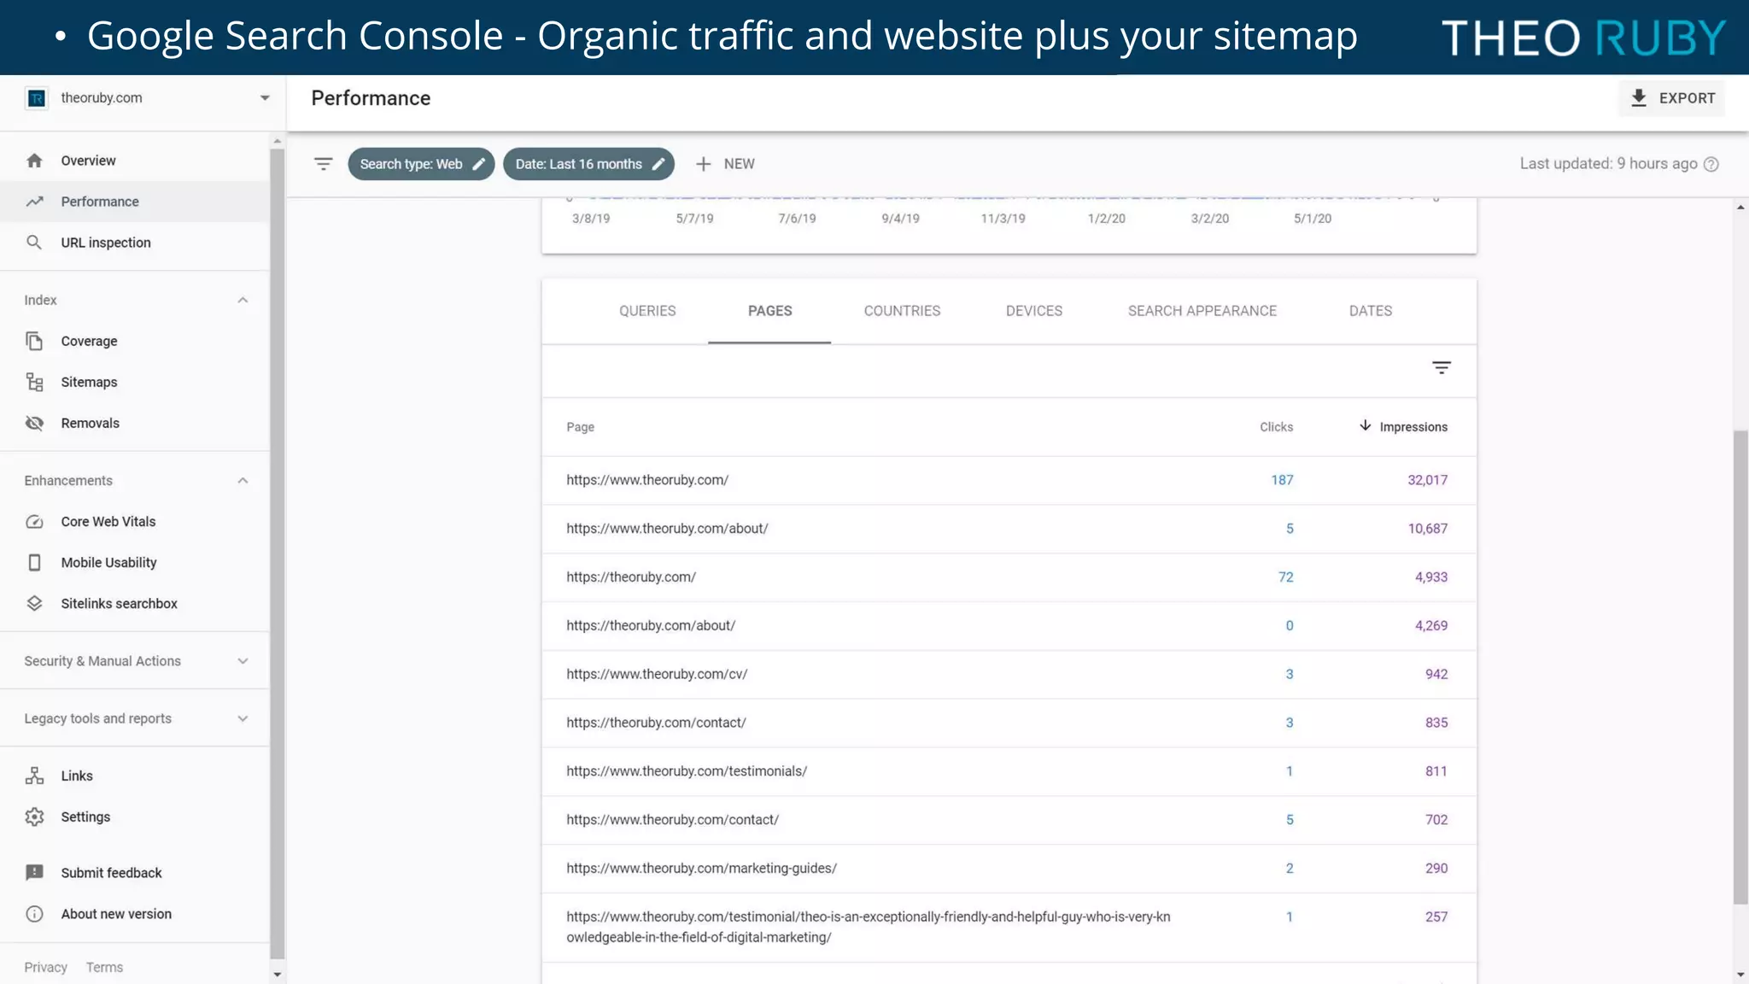Edit the Date: Last 16 months chip
The width and height of the screenshot is (1749, 984).
[x=588, y=164]
